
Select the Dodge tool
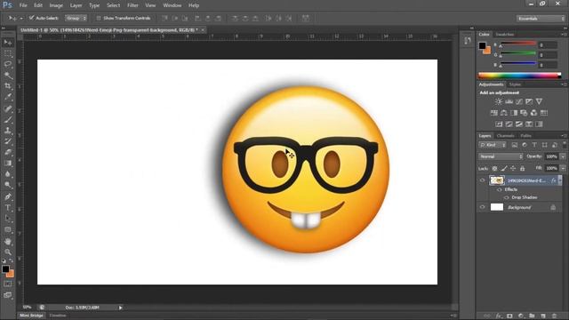[x=8, y=185]
